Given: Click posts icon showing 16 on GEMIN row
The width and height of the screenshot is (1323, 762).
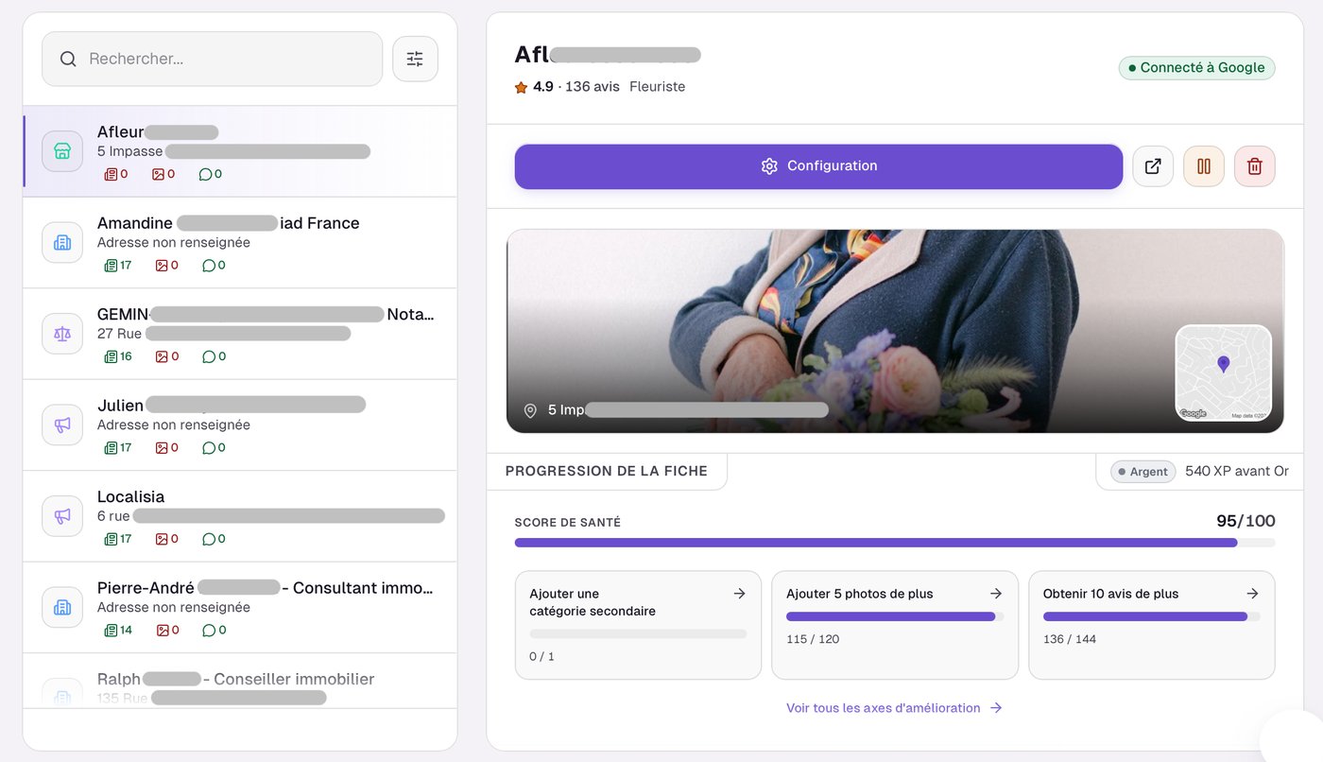Looking at the screenshot, I should pyautogui.click(x=111, y=356).
